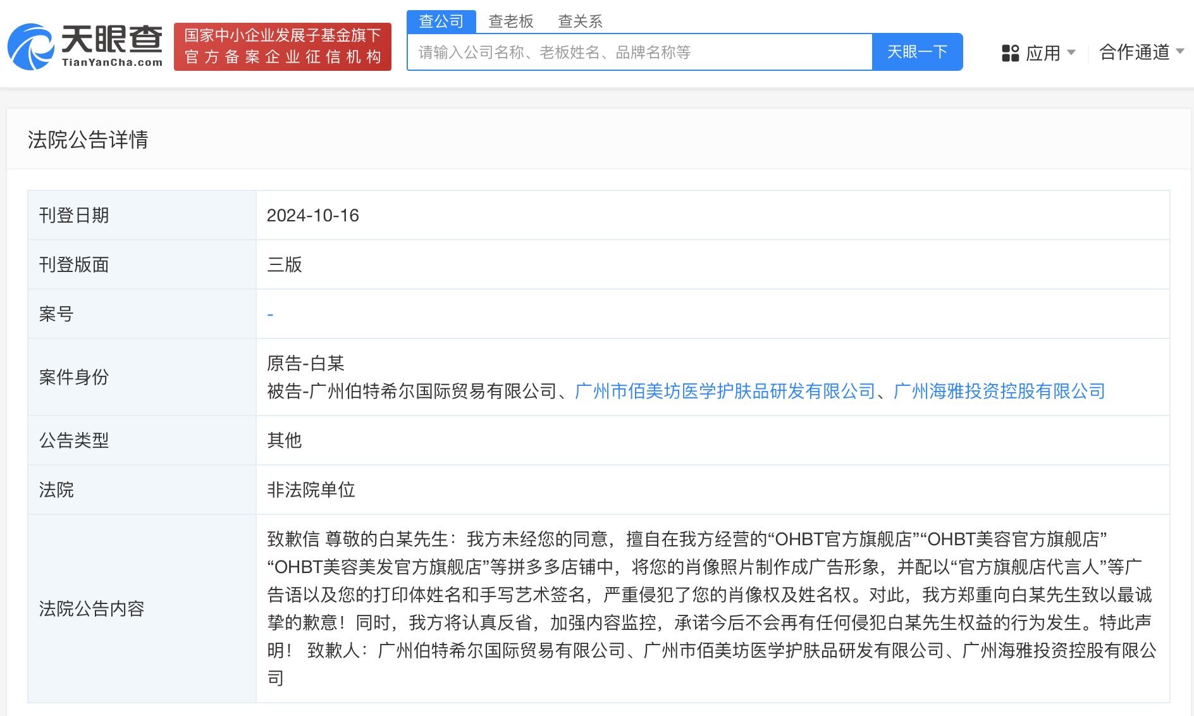Click the 案件身份 row label
The width and height of the screenshot is (1194, 716).
point(74,378)
